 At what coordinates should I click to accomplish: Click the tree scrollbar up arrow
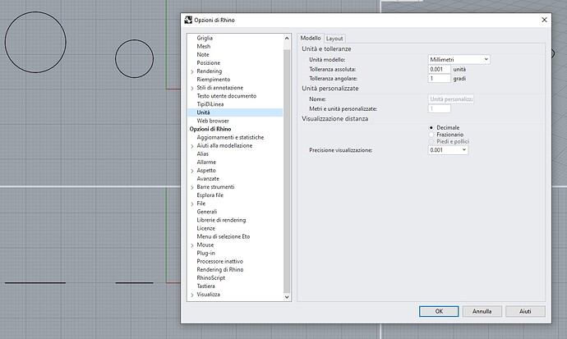[x=287, y=39]
